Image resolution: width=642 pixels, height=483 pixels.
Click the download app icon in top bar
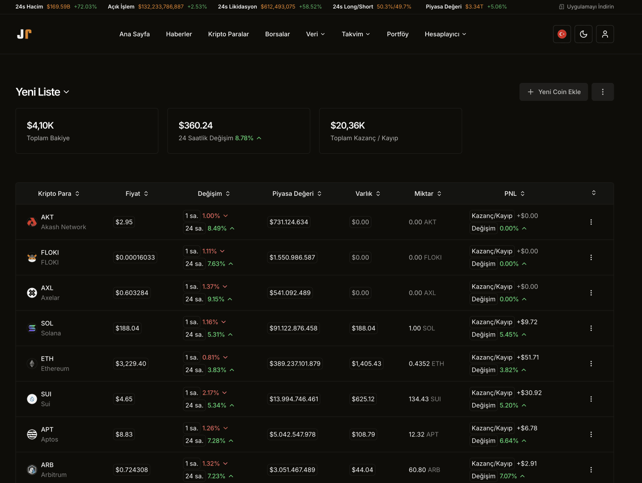[561, 7]
